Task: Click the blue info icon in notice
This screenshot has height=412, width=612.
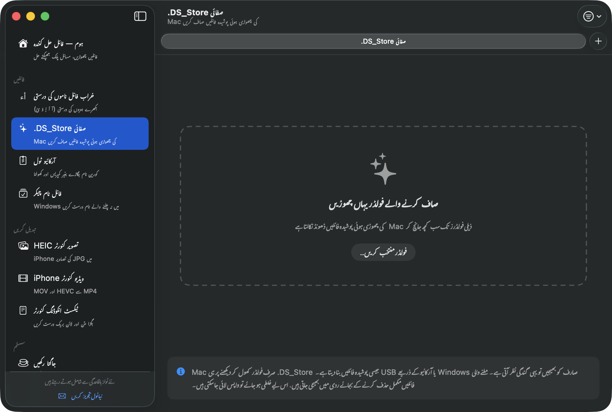Action: [181, 371]
